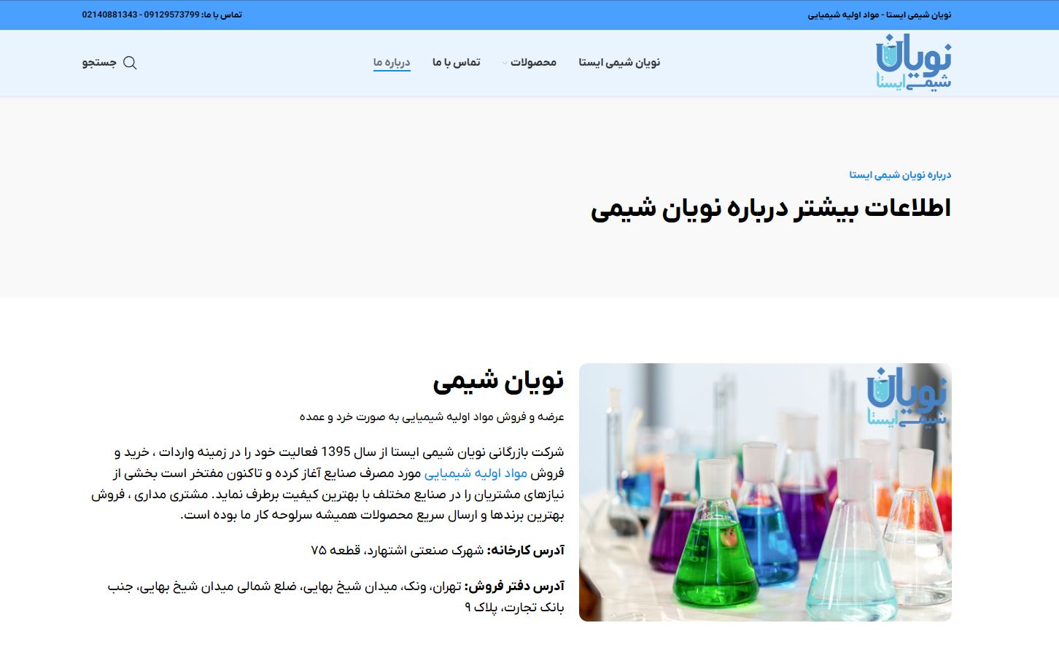Click top bar نویان شیمی ایستا tagline
Screen dimensions: 1059x666
(x=880, y=15)
